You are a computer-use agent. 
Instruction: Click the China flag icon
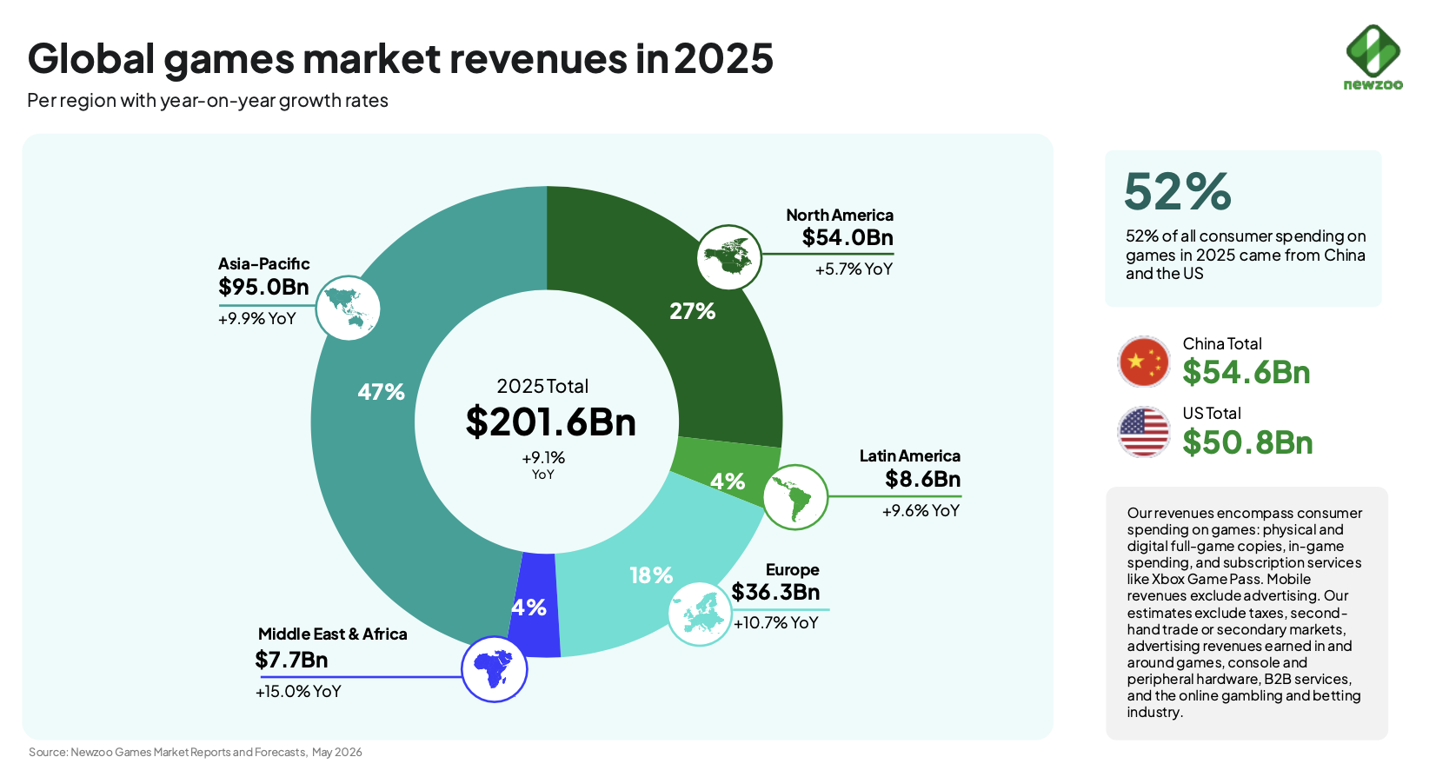(x=1144, y=362)
